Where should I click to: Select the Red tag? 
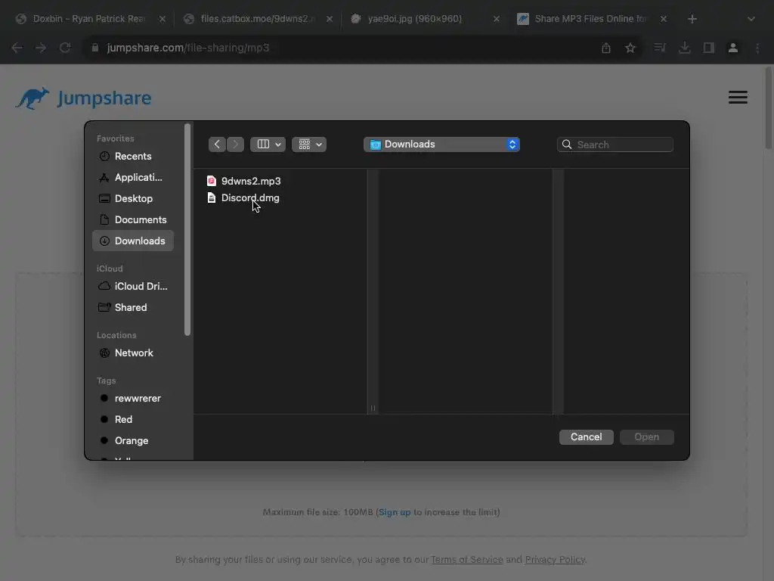click(x=133, y=419)
